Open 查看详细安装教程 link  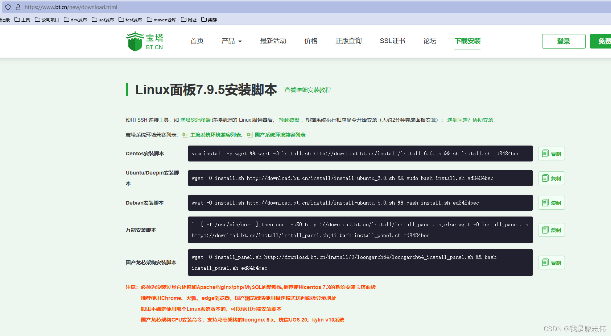coord(307,90)
